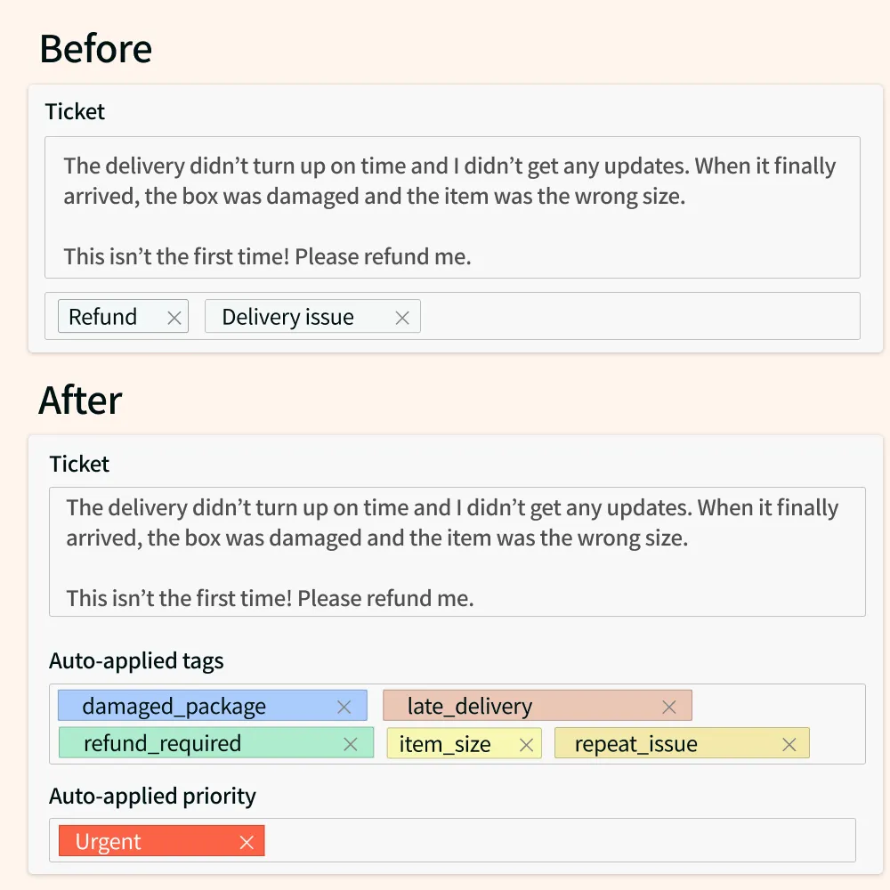
Task: Select the Delivery issue tag label
Action: (287, 317)
